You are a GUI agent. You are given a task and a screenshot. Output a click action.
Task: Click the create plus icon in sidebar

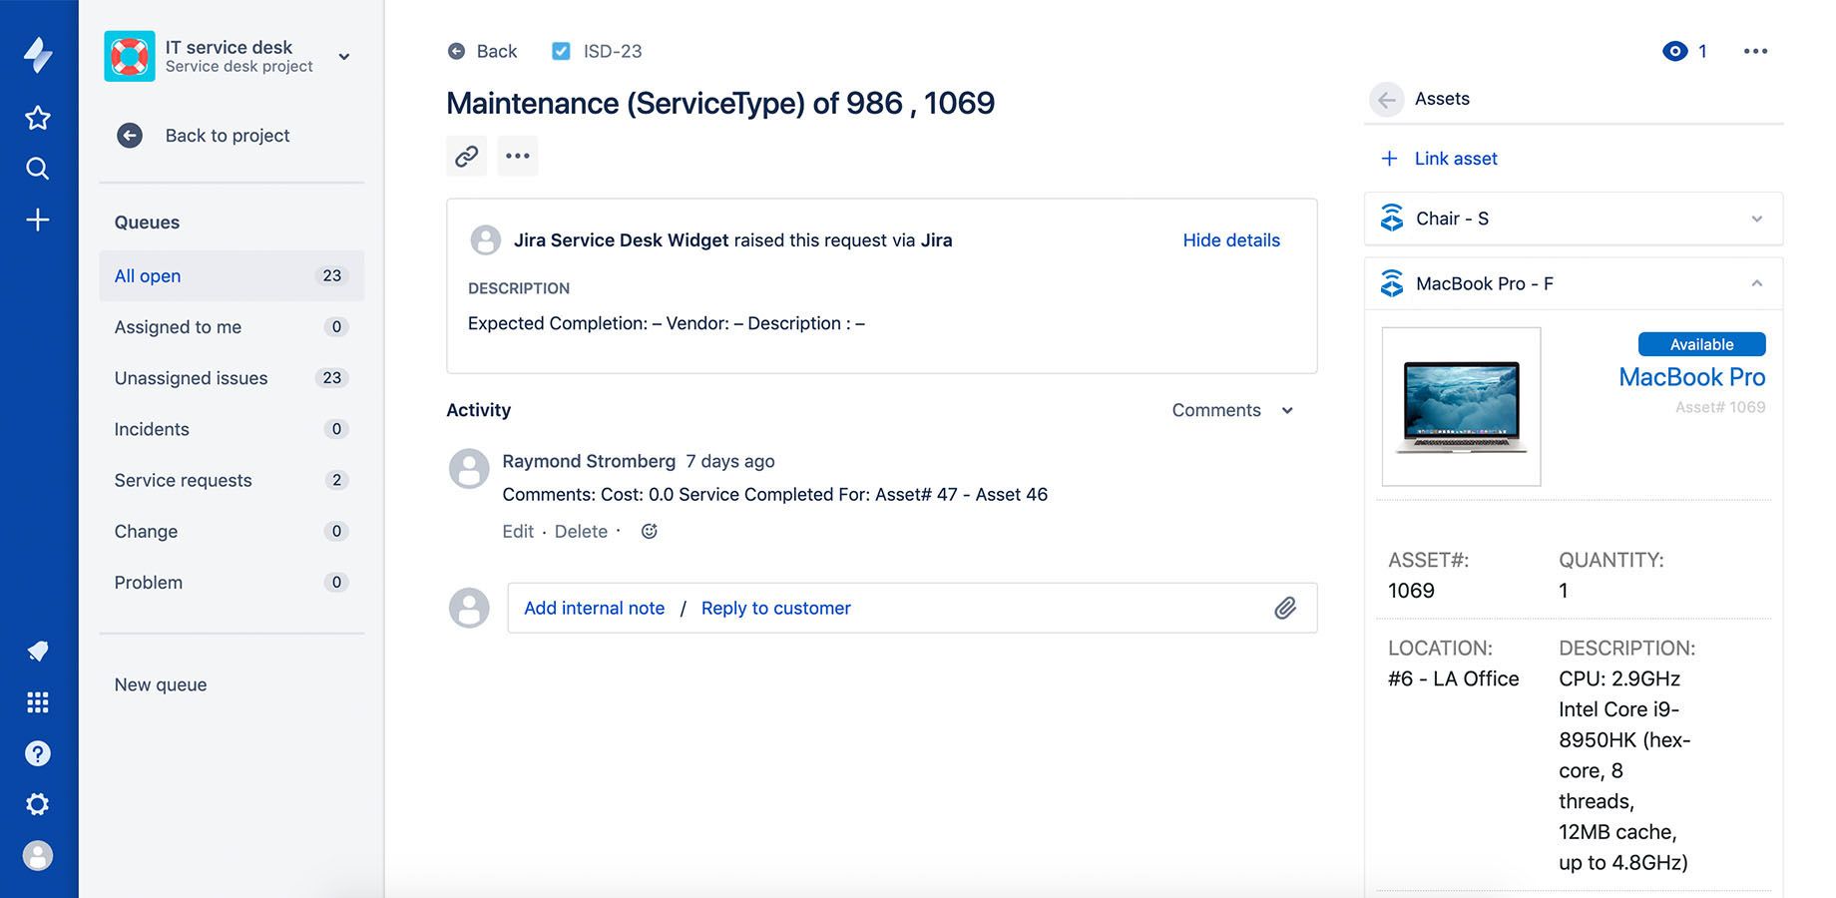click(x=38, y=220)
